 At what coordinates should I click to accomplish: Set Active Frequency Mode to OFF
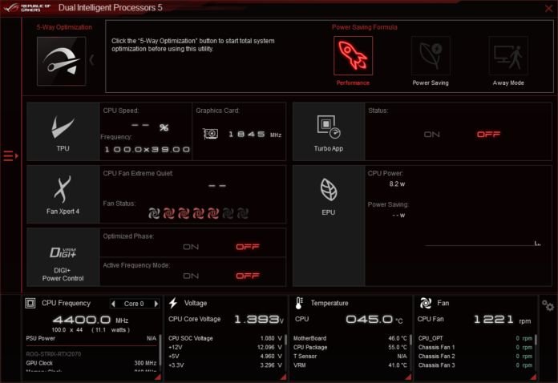(x=248, y=276)
